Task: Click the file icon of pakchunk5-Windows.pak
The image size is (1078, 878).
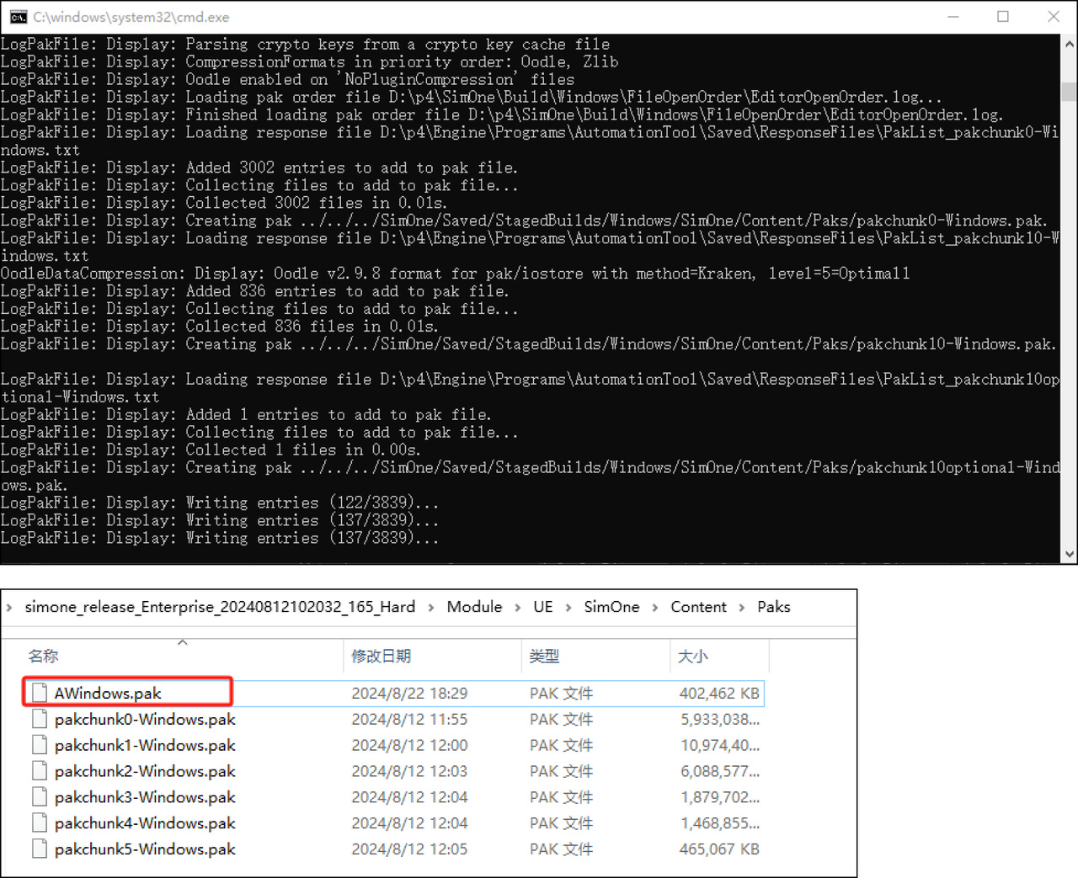Action: (39, 849)
